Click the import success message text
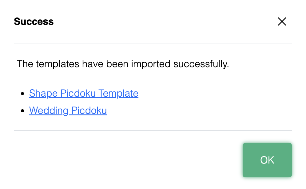 pyautogui.click(x=123, y=64)
